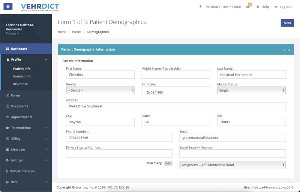Open the envelope notifications icon
This screenshot has width=300, height=192.
[x=248, y=7]
